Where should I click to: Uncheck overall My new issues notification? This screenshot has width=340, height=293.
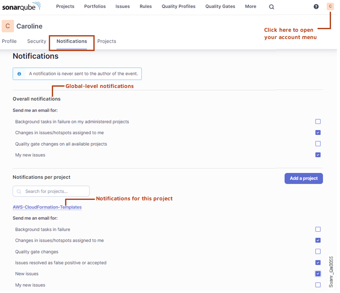[x=318, y=155]
